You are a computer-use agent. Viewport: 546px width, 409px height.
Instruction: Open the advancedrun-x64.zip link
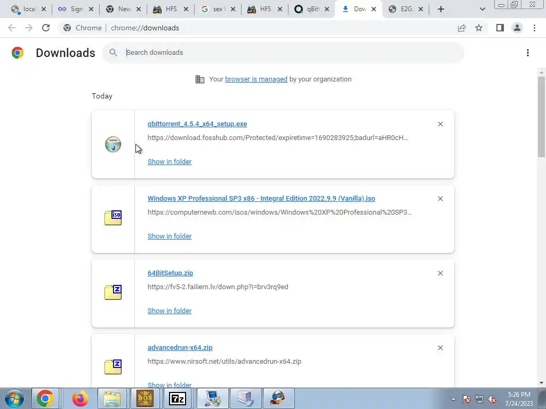(180, 348)
